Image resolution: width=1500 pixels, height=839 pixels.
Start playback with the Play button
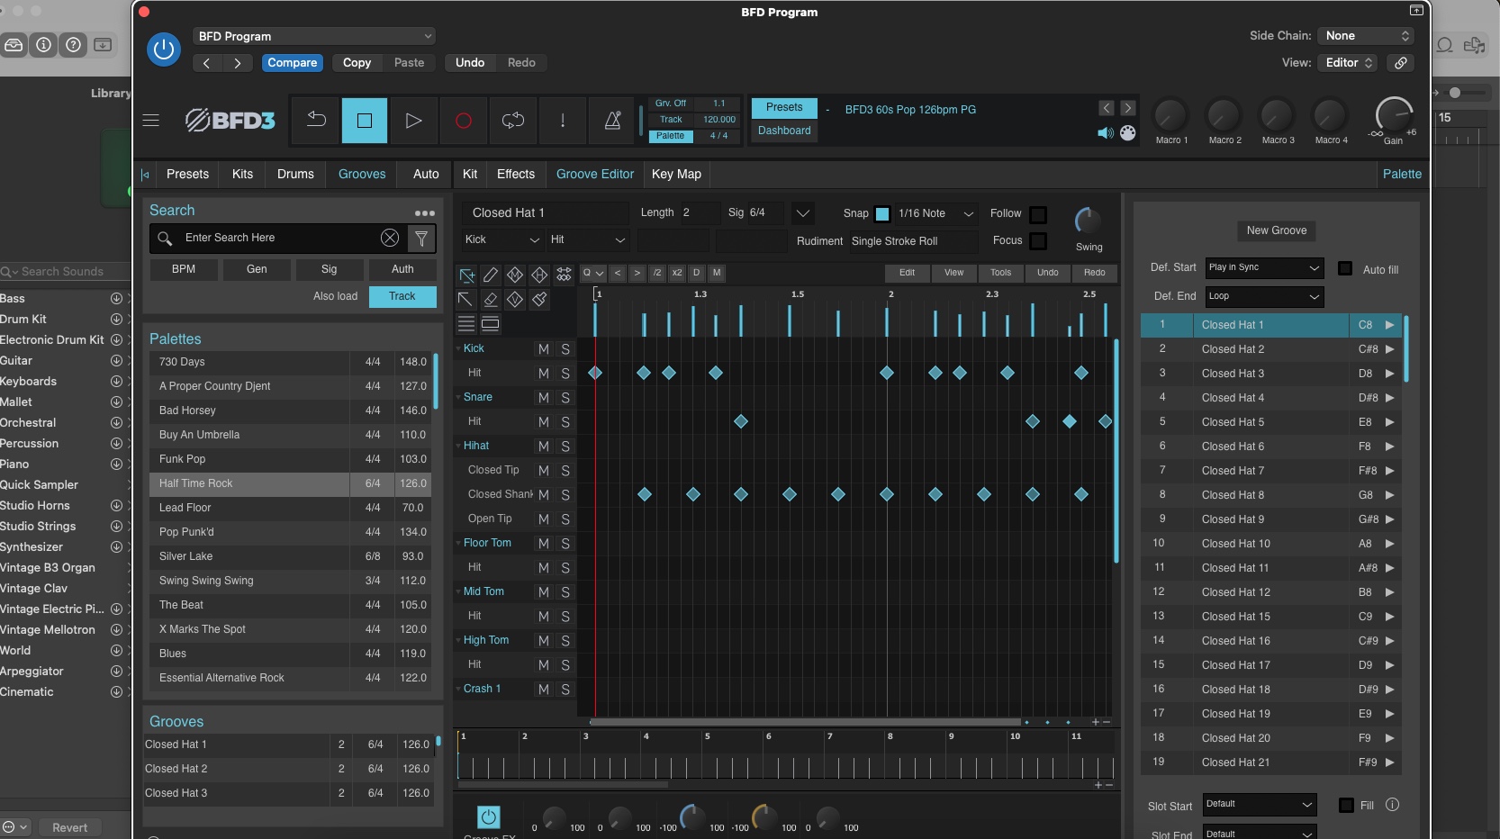pyautogui.click(x=413, y=121)
